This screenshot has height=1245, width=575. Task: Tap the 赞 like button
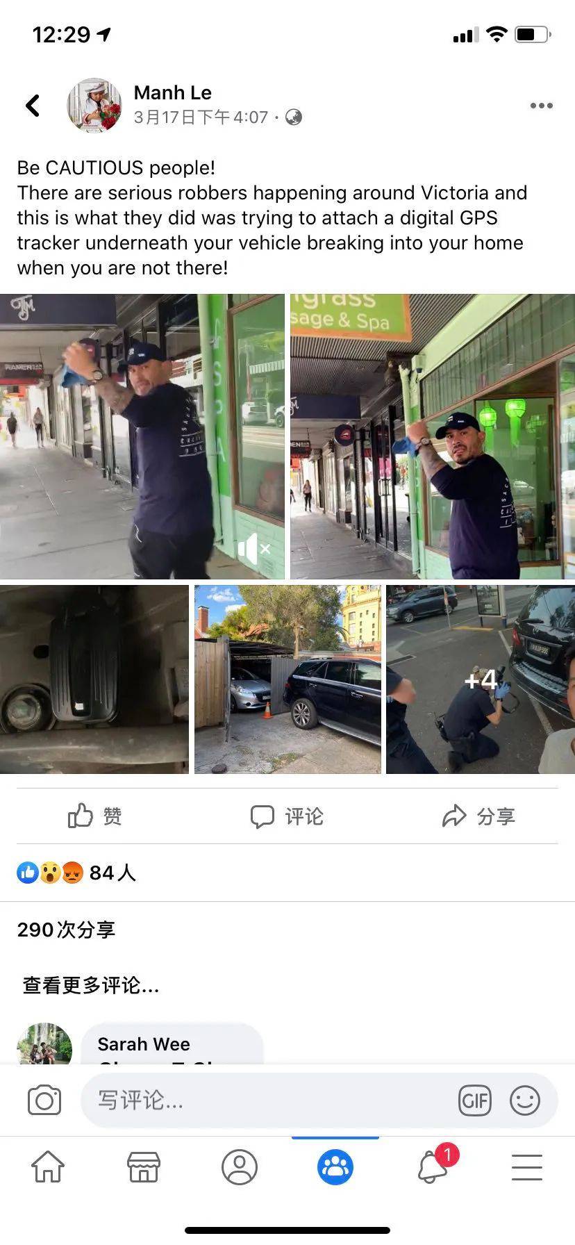[x=95, y=816]
